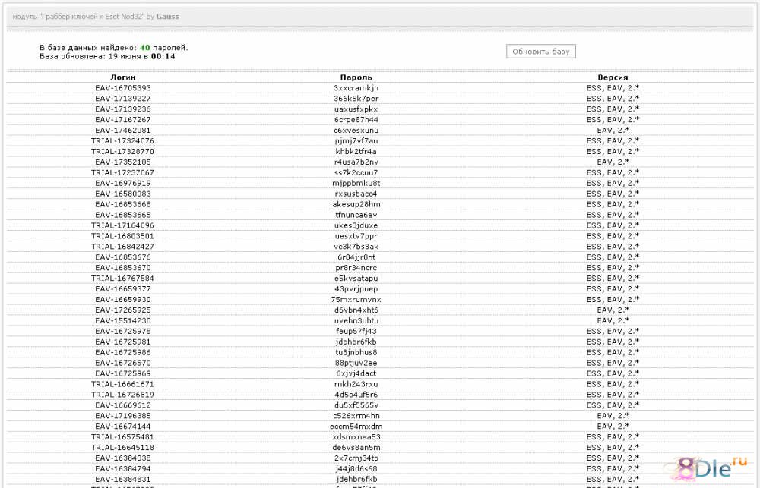Select login EAV-17167267
This screenshot has width=760, height=488.
click(x=123, y=120)
